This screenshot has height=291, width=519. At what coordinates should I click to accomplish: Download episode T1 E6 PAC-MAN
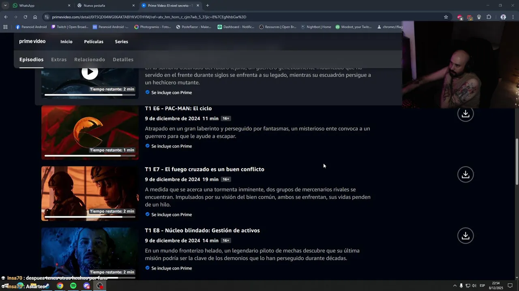(x=465, y=114)
